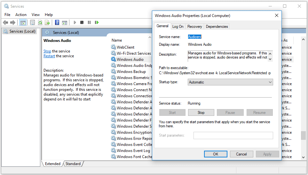Select Windows Event Log gear icon
The height and width of the screenshot is (175, 308).
tap(113, 150)
